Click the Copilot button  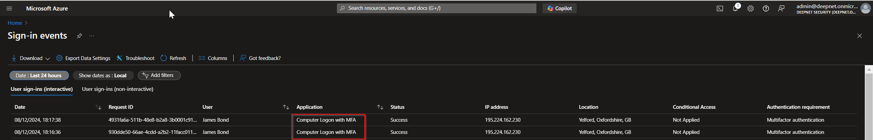[560, 8]
